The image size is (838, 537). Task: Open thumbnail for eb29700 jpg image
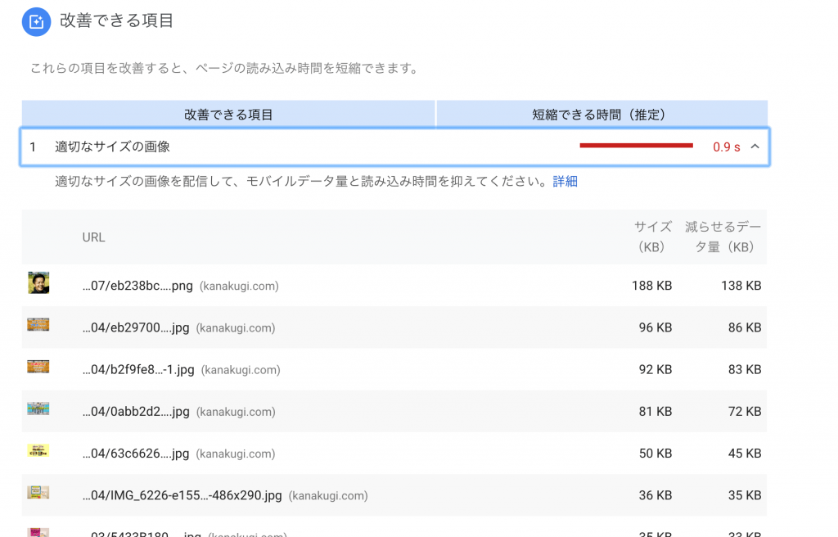tap(38, 325)
